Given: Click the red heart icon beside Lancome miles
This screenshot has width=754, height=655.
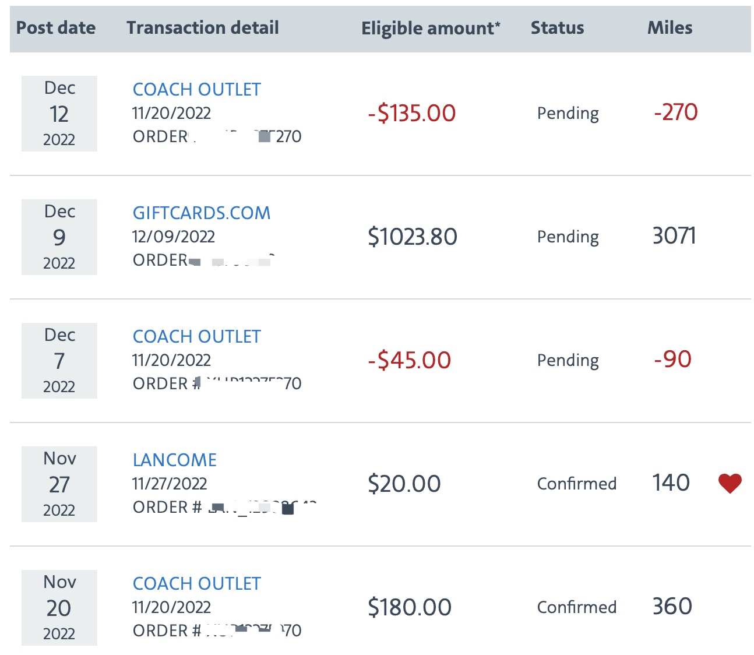Looking at the screenshot, I should click(730, 483).
